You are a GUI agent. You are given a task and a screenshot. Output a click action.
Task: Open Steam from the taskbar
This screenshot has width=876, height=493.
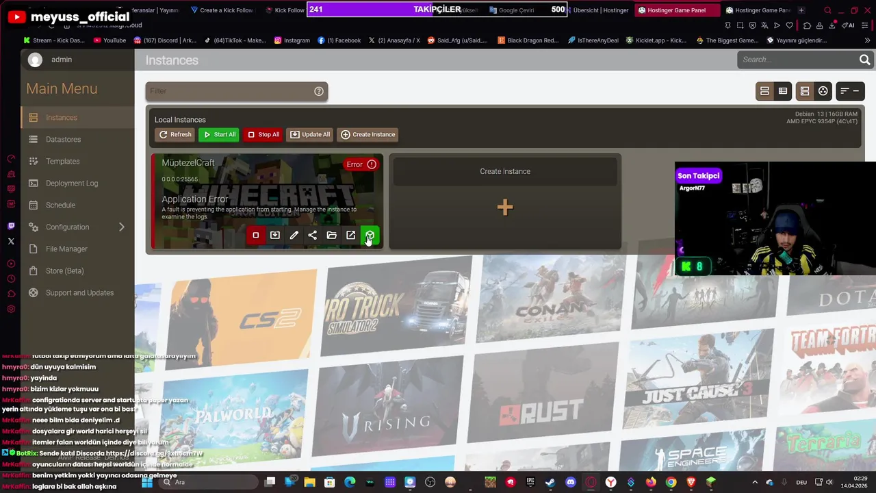click(550, 482)
